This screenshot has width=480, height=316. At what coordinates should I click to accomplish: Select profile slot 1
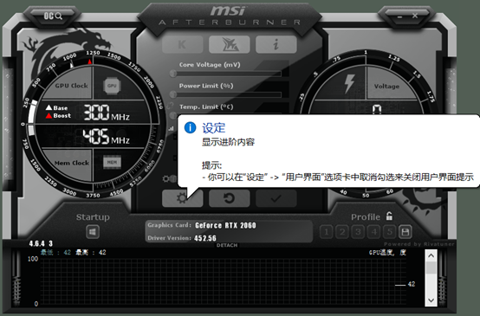point(327,232)
